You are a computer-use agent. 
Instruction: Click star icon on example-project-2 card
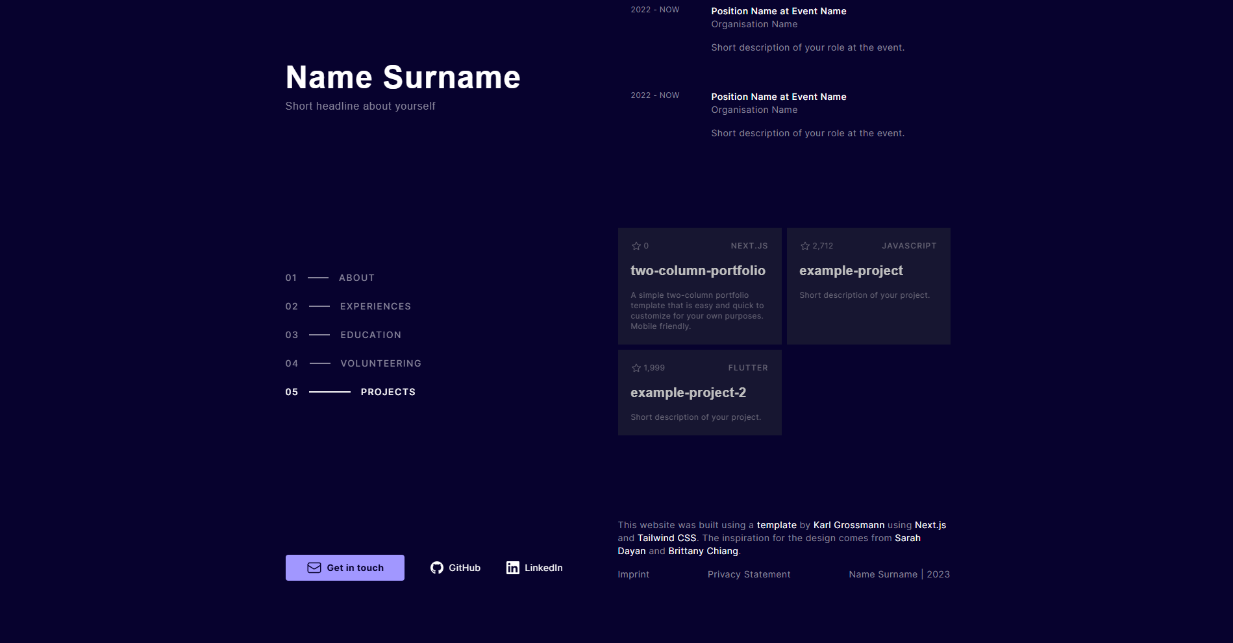(636, 368)
